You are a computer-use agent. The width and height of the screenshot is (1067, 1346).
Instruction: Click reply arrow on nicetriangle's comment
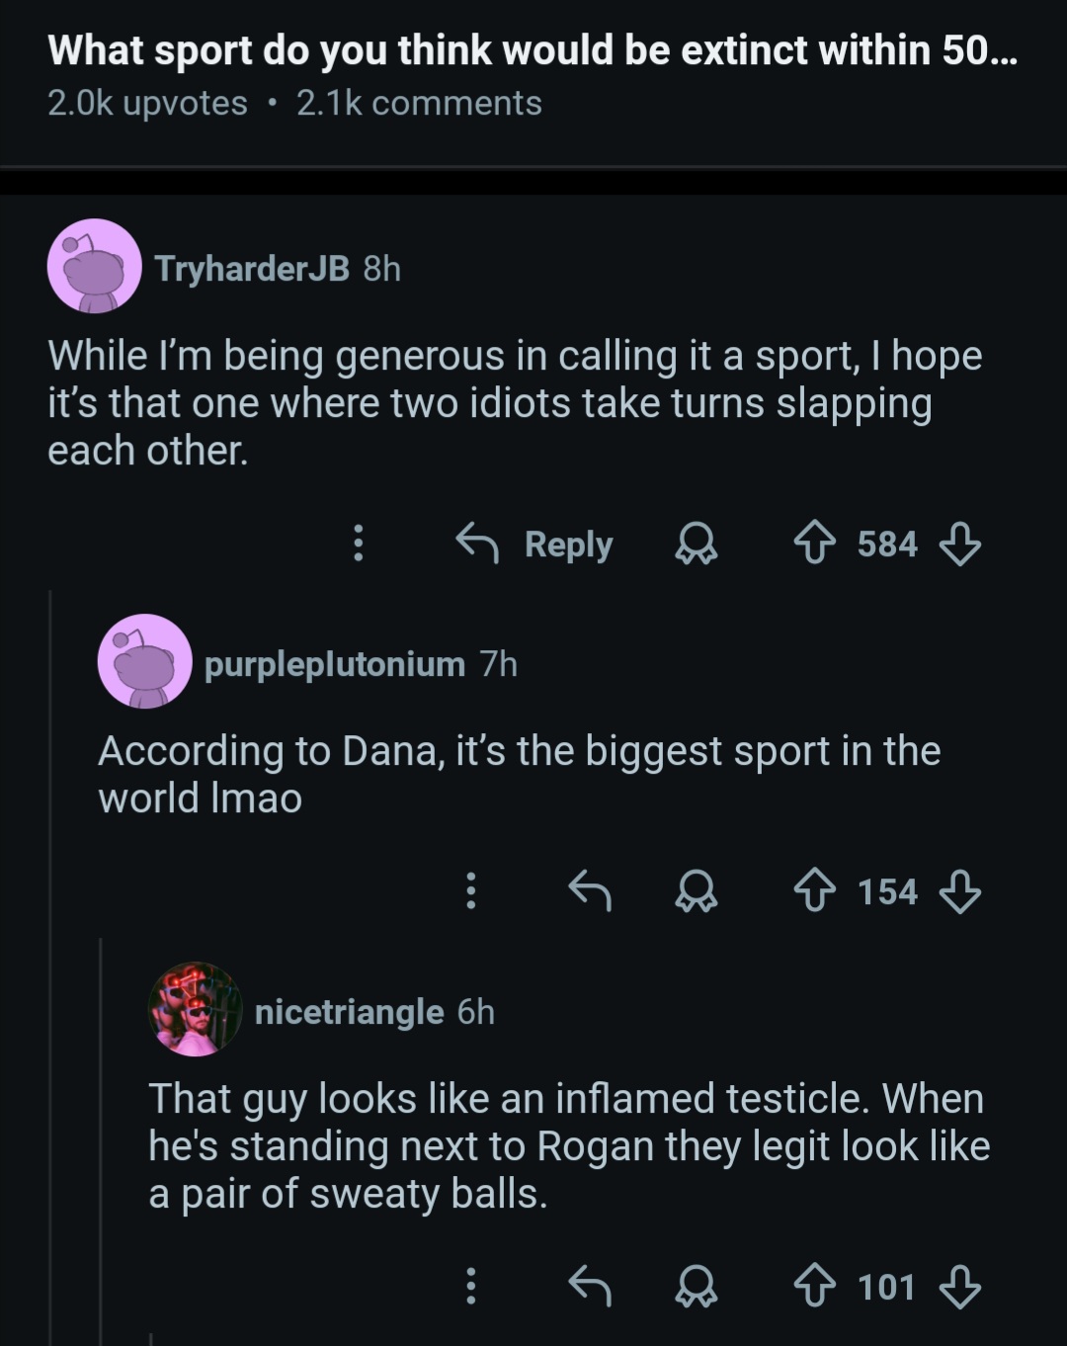[x=590, y=1288]
